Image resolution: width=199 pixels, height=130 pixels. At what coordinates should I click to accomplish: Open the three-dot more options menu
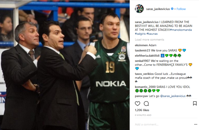196,124
